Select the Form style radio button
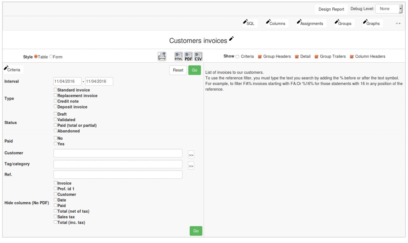408x243 pixels. pos(51,57)
